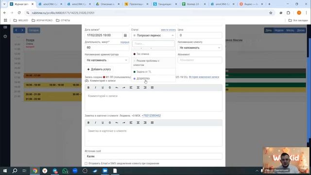This screenshot has width=311, height=175.
Task: Undo button in record comment editor toolbar
Action: 117,87
